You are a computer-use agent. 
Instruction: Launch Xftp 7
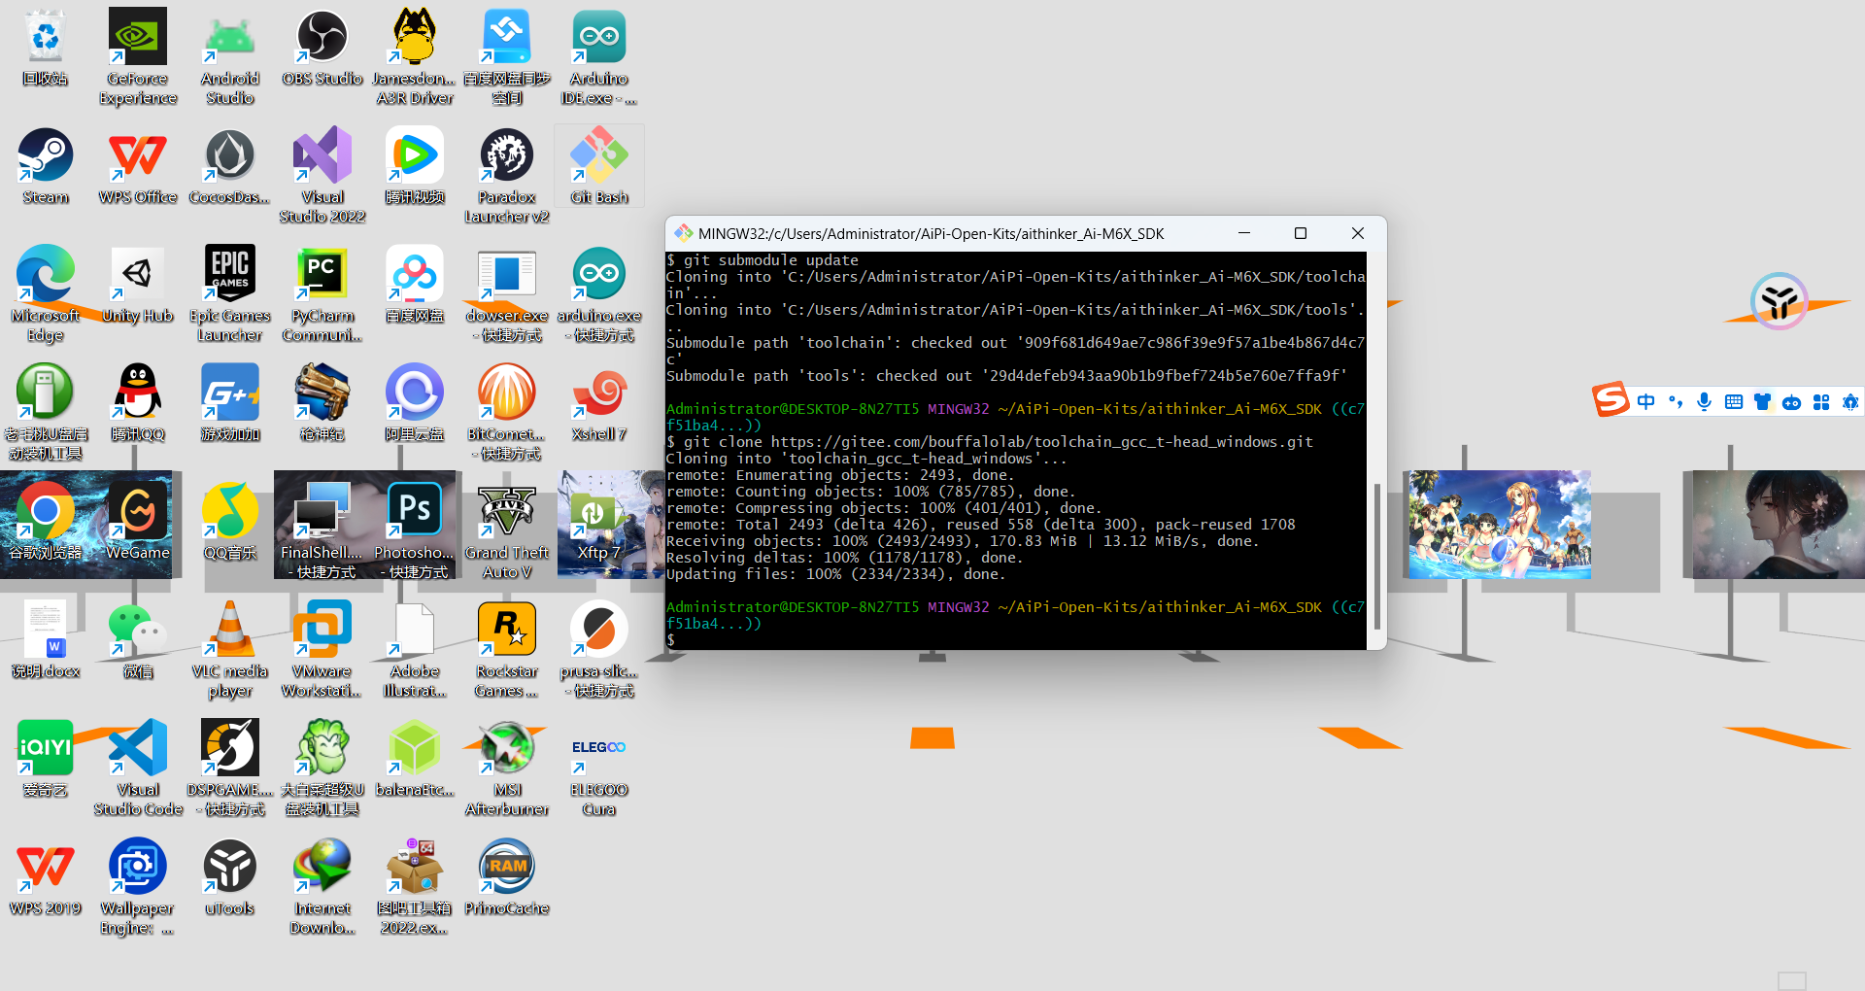[599, 522]
